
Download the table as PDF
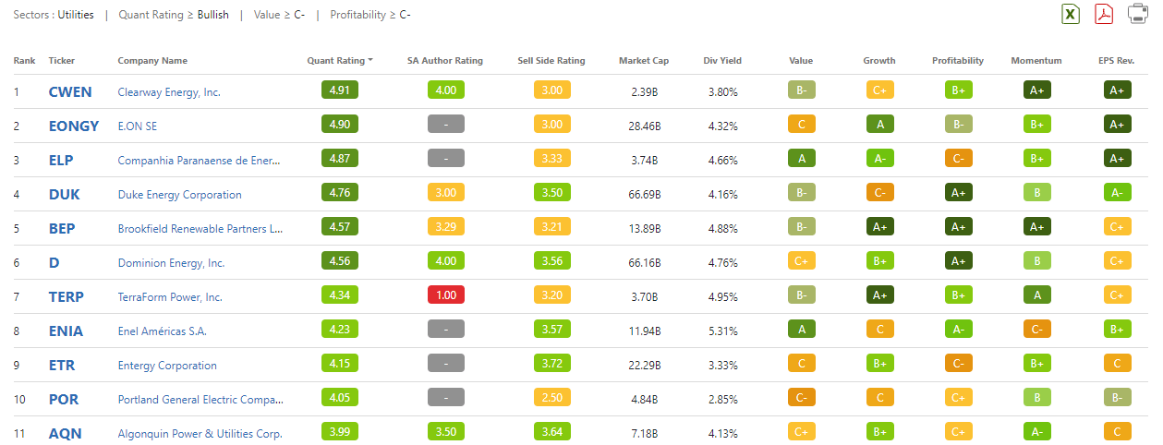click(1104, 14)
